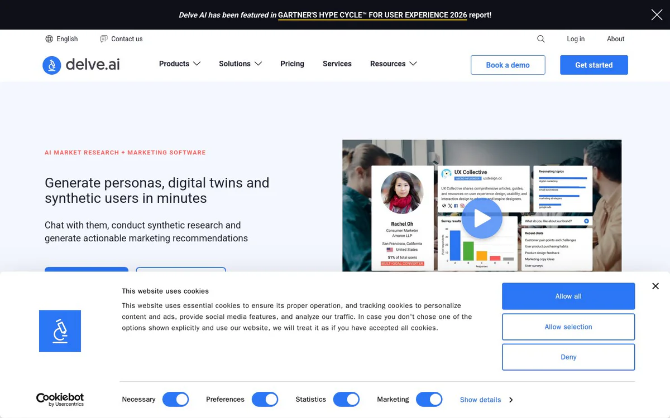Image resolution: width=670 pixels, height=418 pixels.
Task: Open the English language globe icon
Action: [49, 39]
